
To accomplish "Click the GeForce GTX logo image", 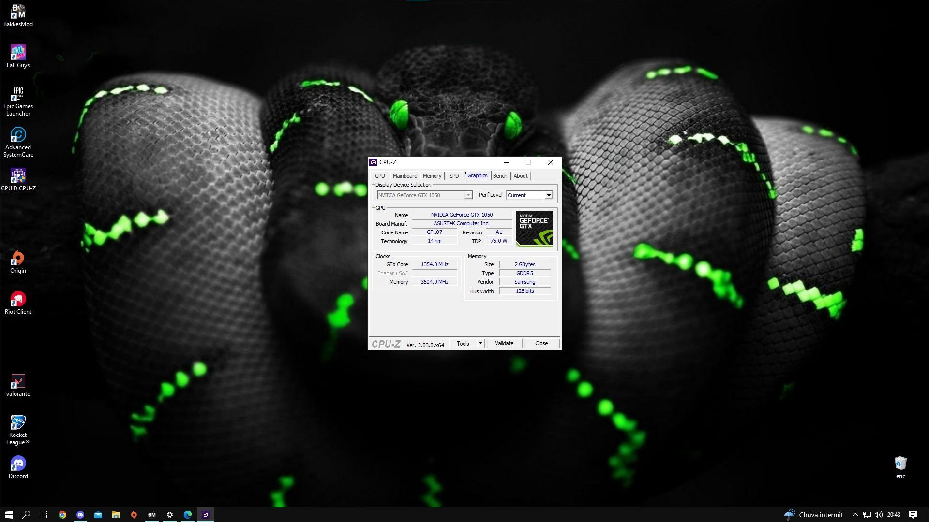I will (534, 229).
